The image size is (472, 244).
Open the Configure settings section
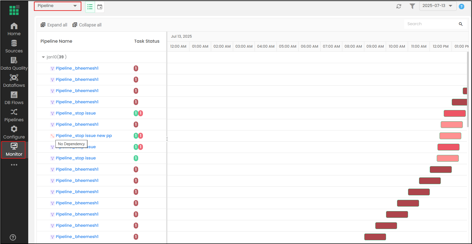14,132
